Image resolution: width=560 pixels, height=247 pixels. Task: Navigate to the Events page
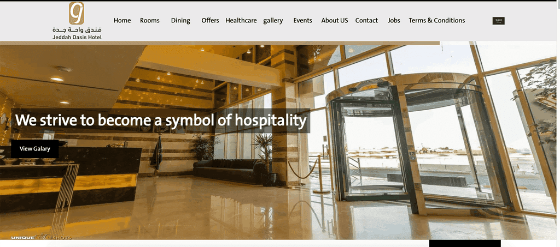coord(302,21)
